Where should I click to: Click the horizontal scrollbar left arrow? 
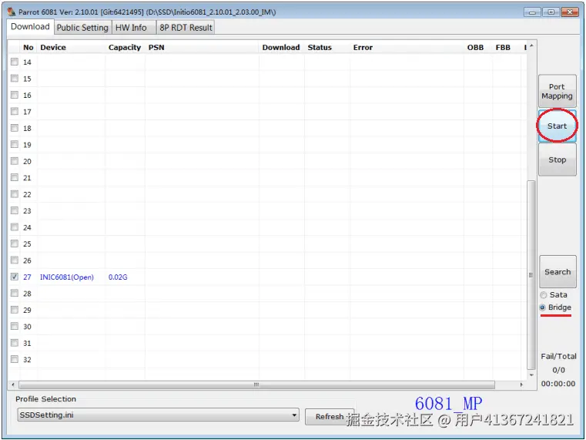[x=13, y=385]
